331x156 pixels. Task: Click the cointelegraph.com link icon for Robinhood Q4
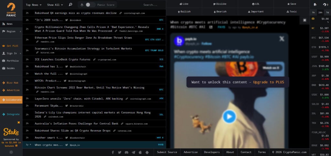coord(121,13)
